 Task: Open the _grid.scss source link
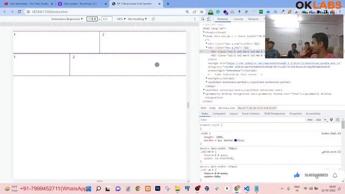click(331, 152)
